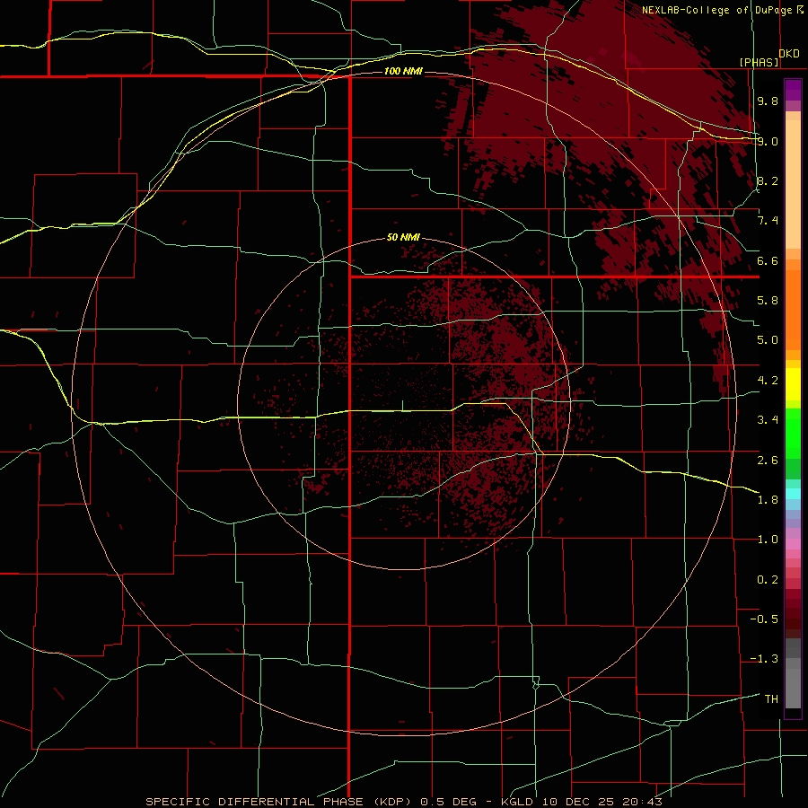Click the 9.8 value on the color scale
Screen dimensions: 808x808
(x=768, y=101)
